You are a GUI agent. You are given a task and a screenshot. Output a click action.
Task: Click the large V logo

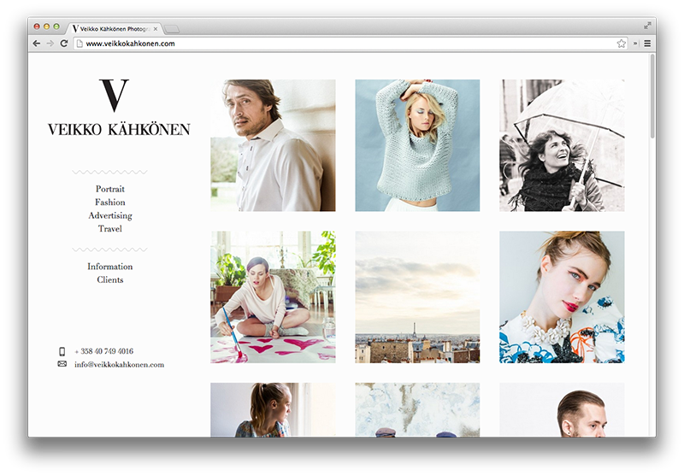click(114, 96)
